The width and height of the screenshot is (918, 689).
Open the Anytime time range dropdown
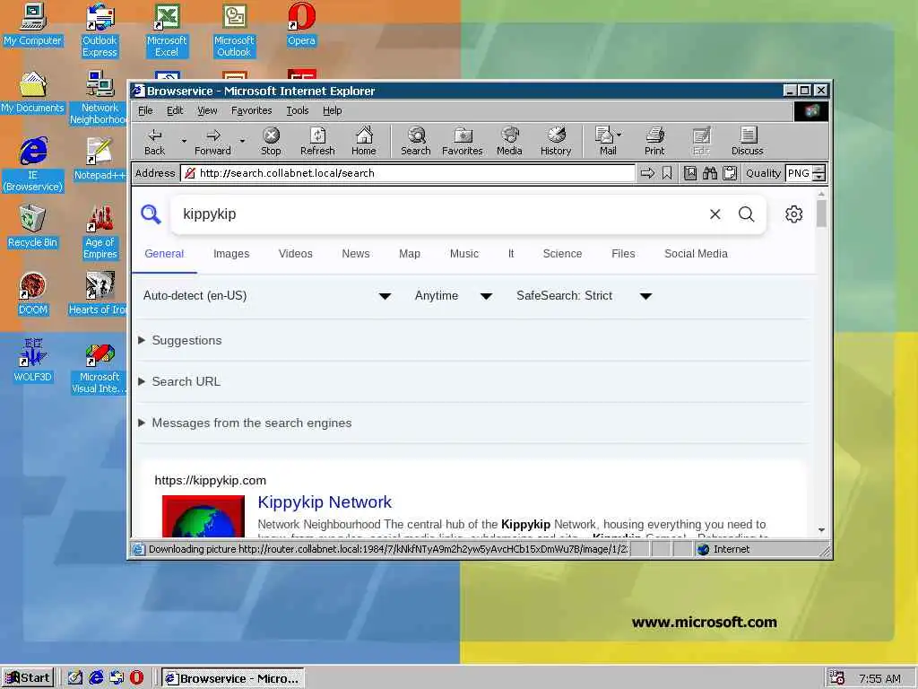point(453,296)
